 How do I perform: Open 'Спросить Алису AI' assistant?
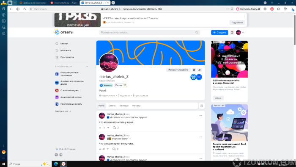(248, 9)
